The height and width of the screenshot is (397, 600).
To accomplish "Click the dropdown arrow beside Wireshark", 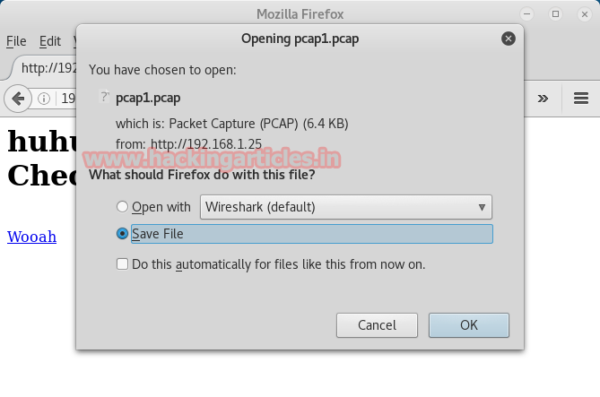I will tap(482, 207).
